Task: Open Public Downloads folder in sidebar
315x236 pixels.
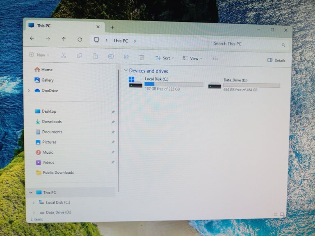Action: point(55,172)
